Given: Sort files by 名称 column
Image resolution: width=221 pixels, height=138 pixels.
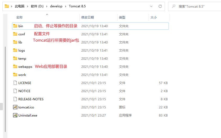Looking at the screenshot, I should click(19, 17).
